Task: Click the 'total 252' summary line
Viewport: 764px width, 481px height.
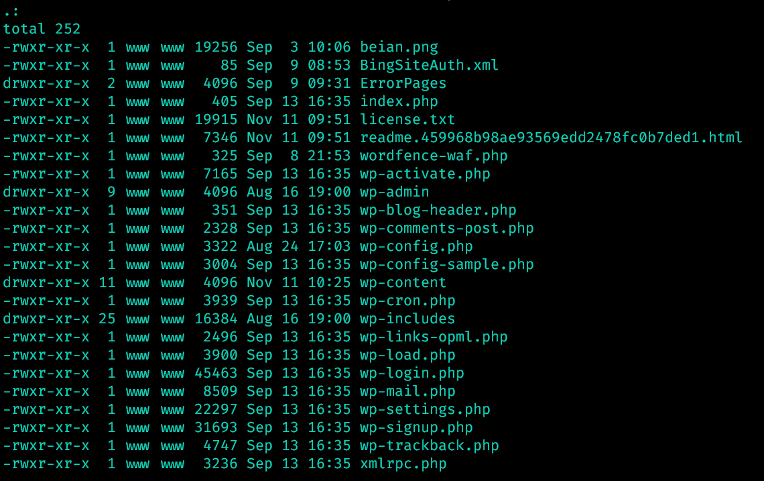Action: (42, 29)
